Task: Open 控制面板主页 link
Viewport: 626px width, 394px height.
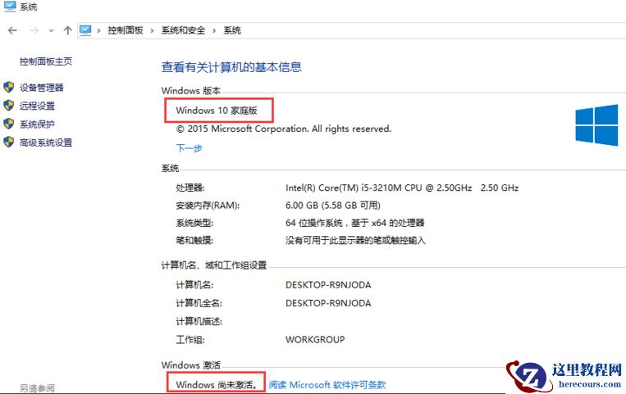Action: [x=46, y=61]
